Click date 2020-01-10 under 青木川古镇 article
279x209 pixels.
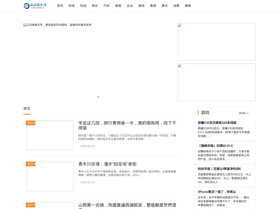pyautogui.click(x=87, y=182)
